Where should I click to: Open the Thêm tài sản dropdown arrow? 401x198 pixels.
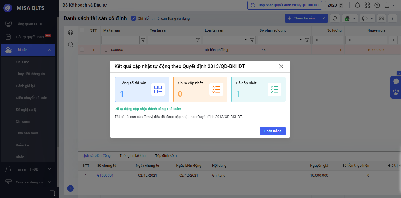pyautogui.click(x=323, y=18)
